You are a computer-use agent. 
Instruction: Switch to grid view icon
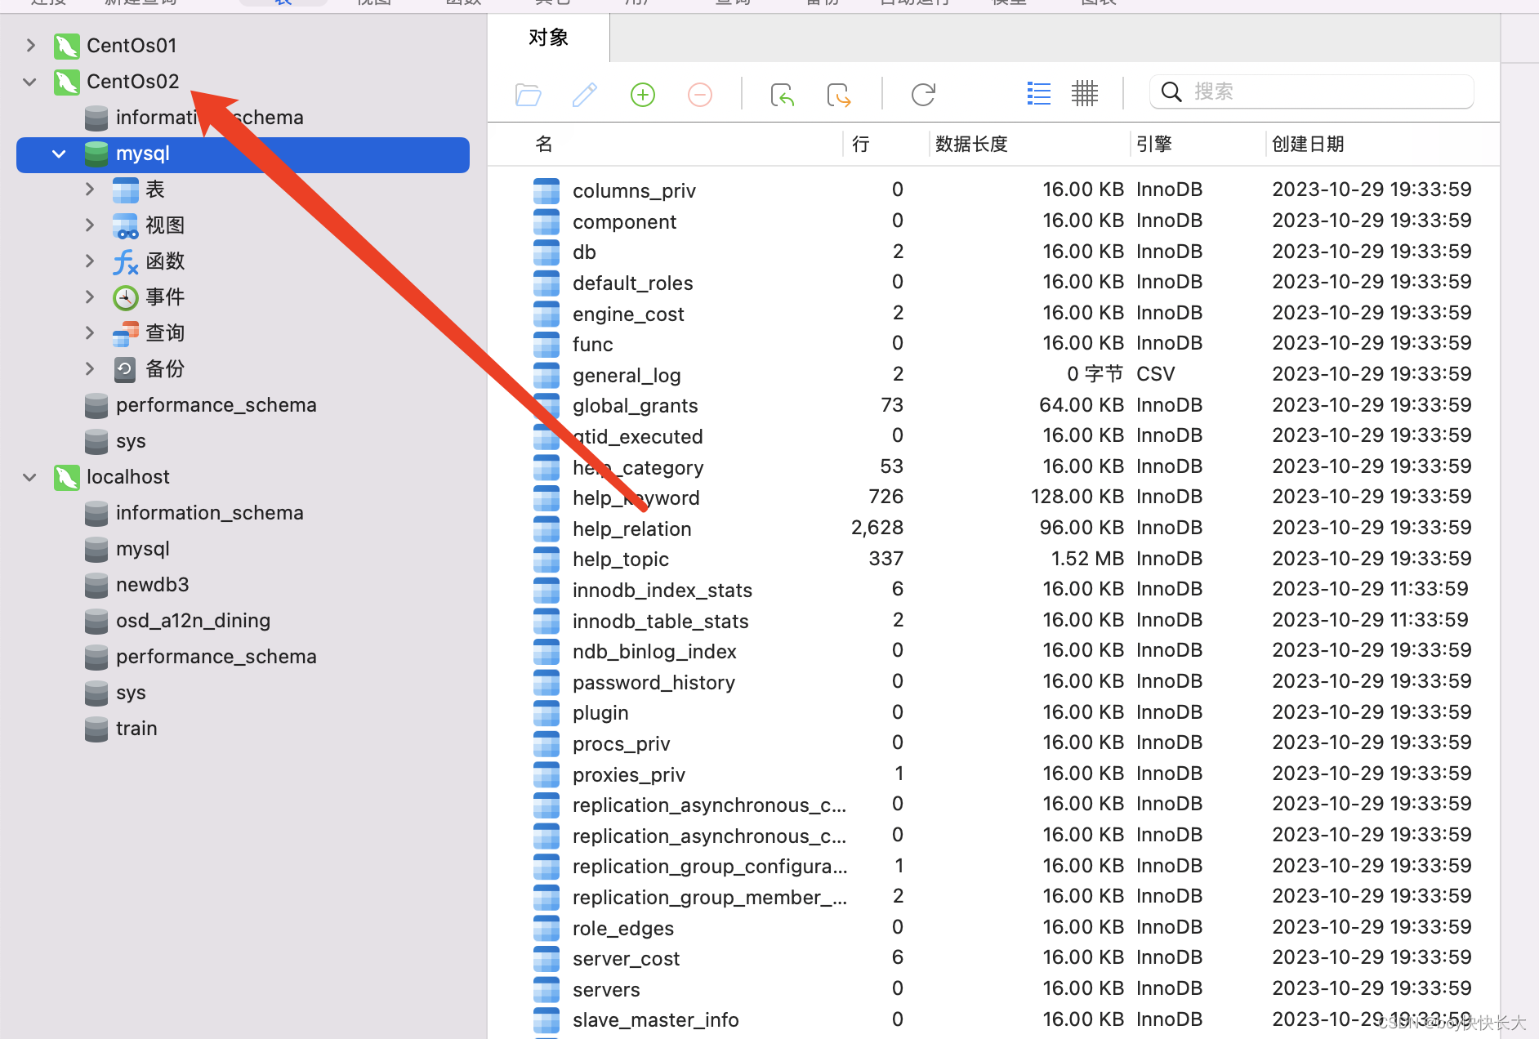1085,94
